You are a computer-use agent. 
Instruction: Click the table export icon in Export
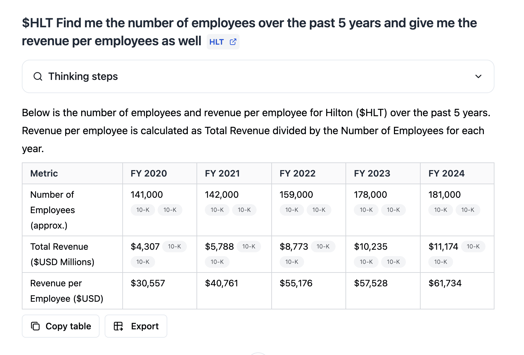pyautogui.click(x=118, y=326)
